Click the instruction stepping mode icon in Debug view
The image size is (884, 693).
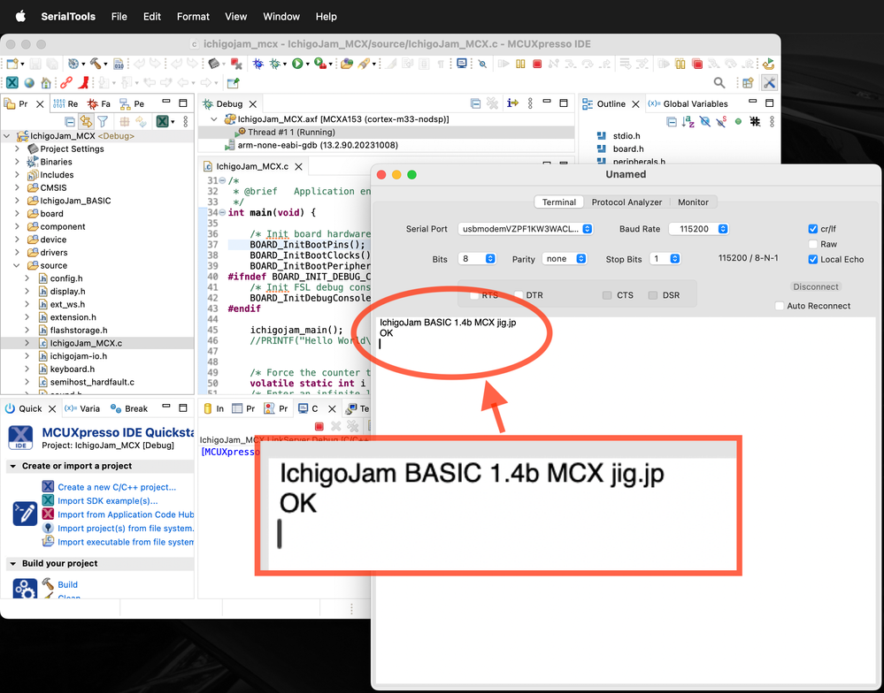tap(512, 103)
